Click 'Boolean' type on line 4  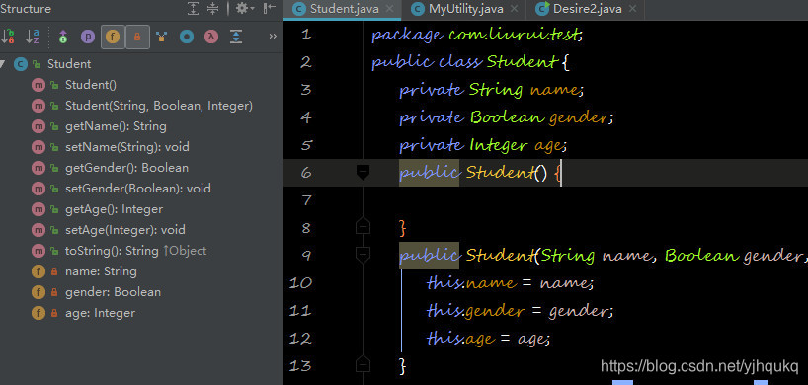pos(507,117)
